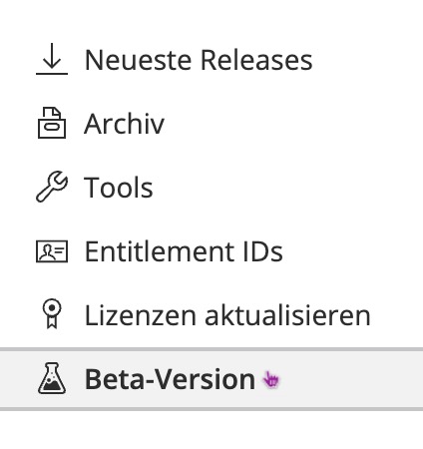Click the word Releases in first entry

coord(256,60)
